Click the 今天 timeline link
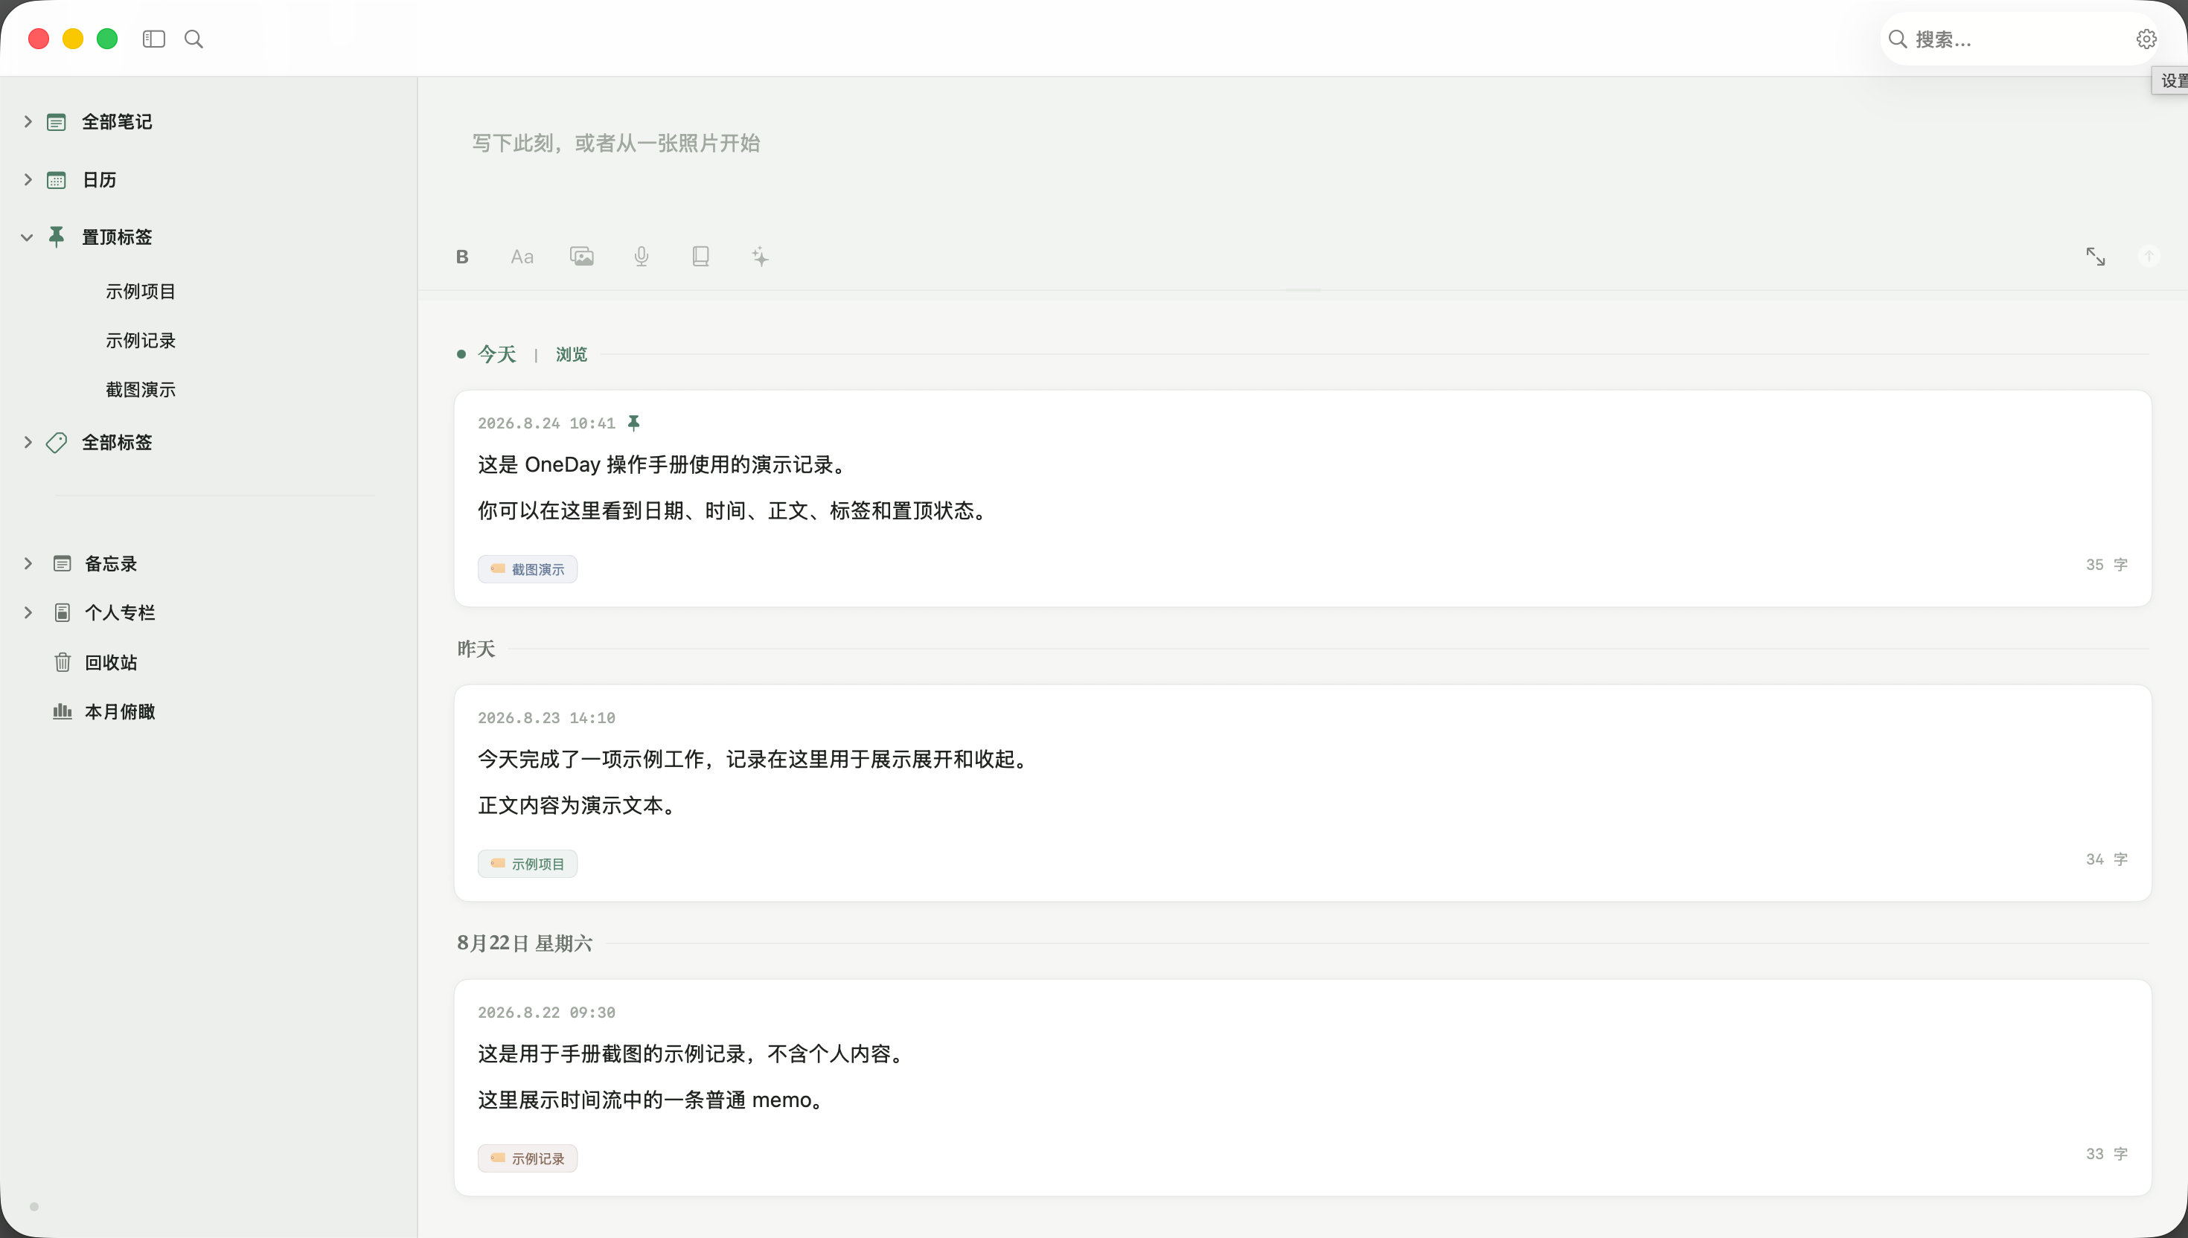The width and height of the screenshot is (2188, 1238). tap(496, 353)
